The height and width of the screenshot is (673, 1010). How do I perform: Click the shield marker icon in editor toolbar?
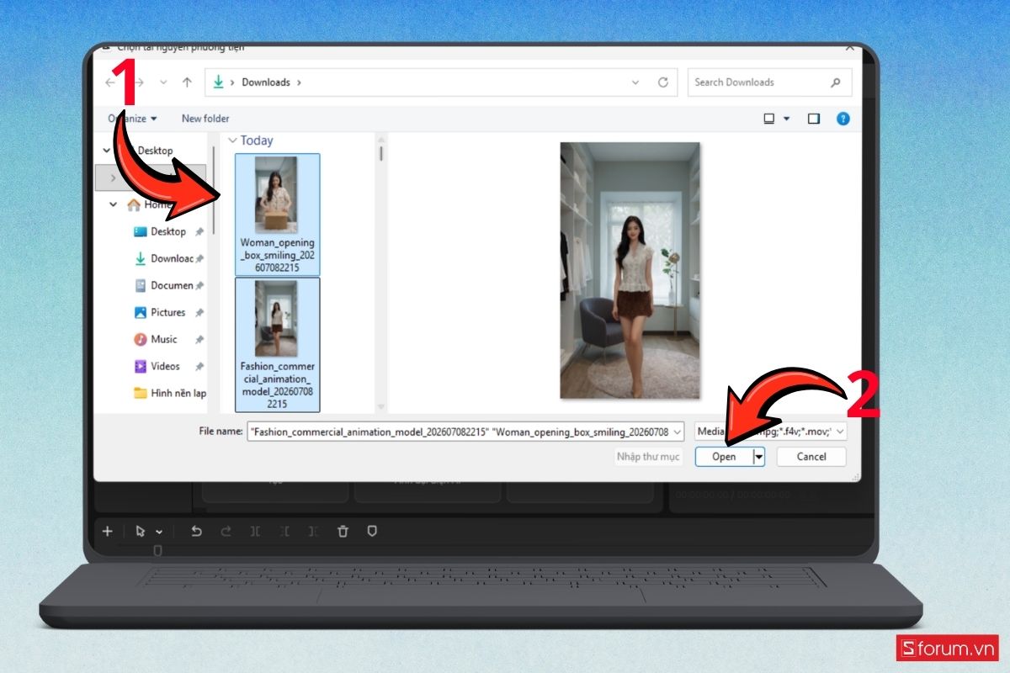[372, 532]
